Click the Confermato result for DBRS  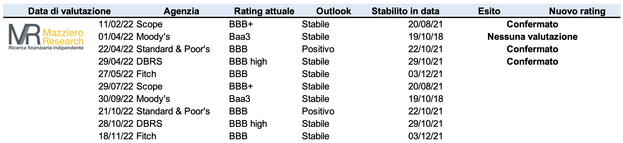click(x=532, y=62)
